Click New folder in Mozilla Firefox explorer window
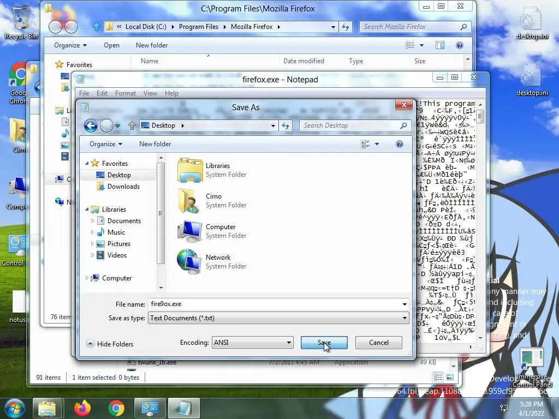The height and width of the screenshot is (419, 559). click(x=152, y=45)
